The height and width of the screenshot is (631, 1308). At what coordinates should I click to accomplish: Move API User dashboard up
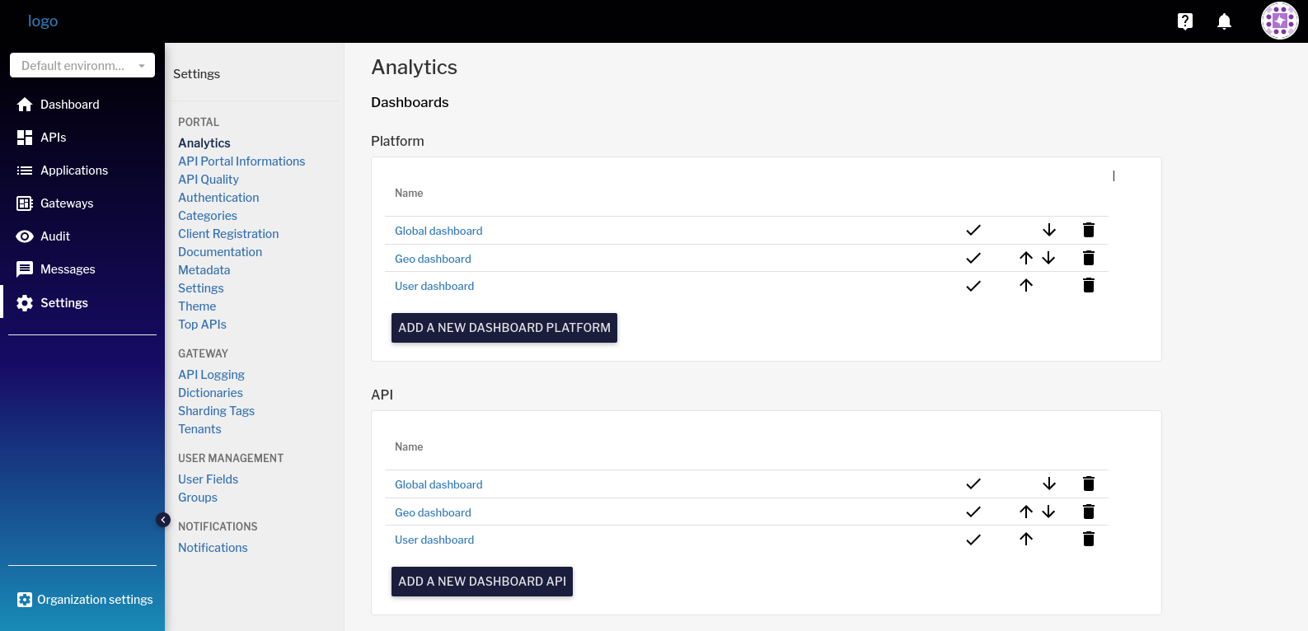coord(1025,539)
